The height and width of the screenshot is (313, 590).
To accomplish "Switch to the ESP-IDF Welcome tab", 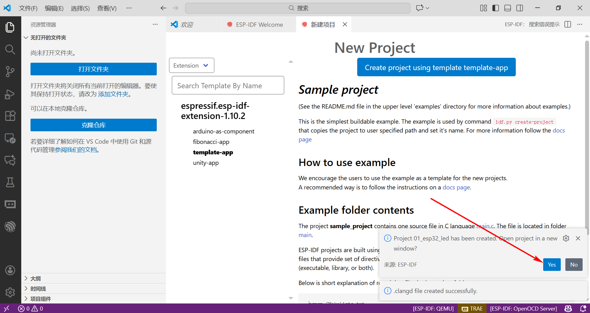I will (x=258, y=24).
